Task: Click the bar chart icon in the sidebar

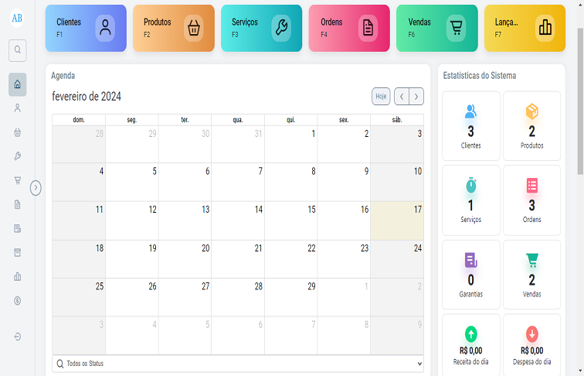Action: tap(17, 276)
